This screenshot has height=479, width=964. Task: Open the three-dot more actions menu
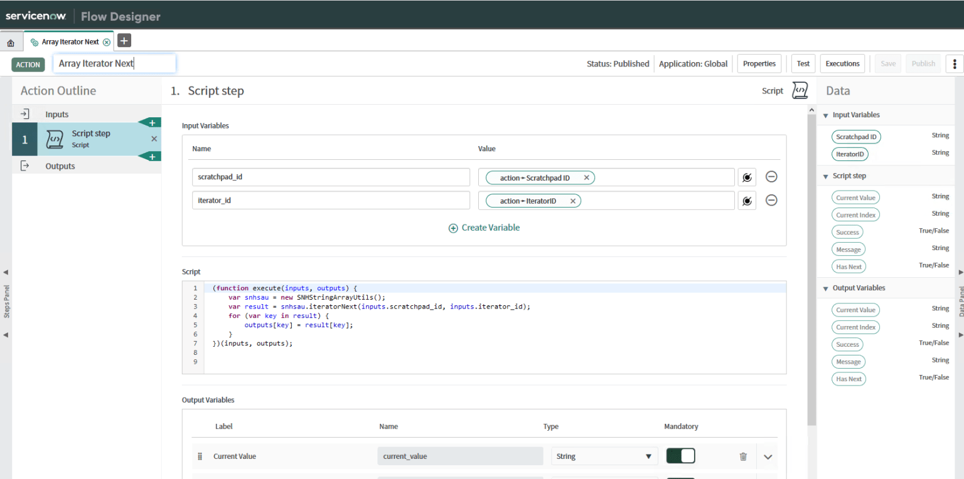954,63
